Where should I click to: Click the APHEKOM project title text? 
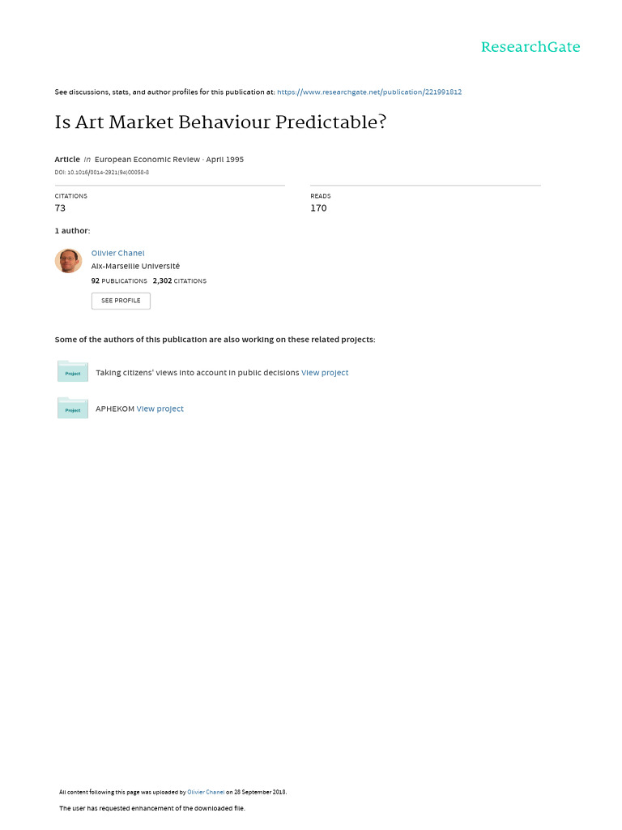pos(114,409)
